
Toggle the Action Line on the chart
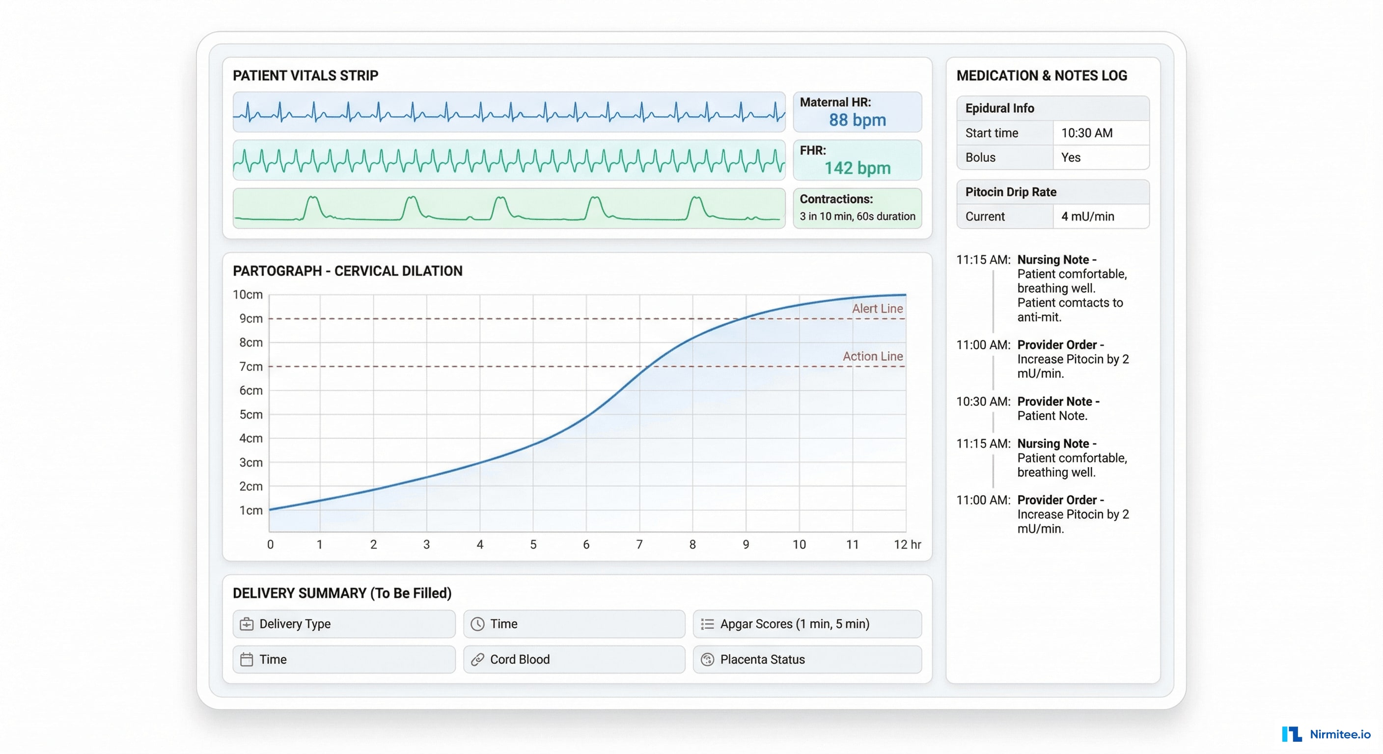tap(871, 356)
